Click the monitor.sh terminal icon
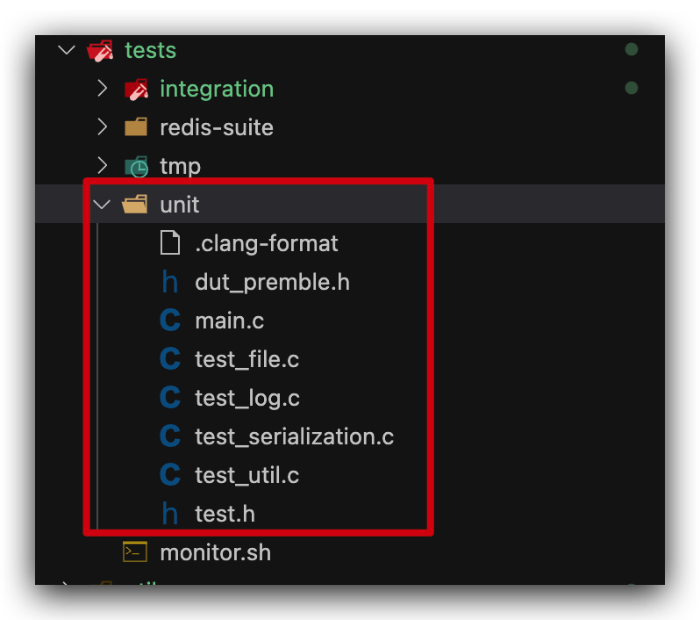Screen dimensions: 700x620 point(135,552)
